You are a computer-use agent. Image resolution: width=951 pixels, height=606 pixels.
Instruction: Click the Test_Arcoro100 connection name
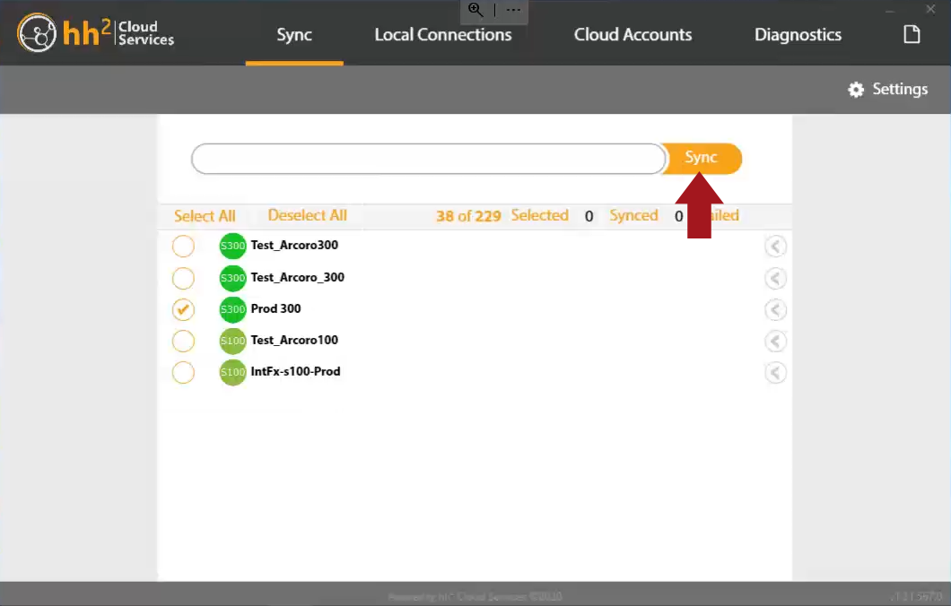coord(294,340)
